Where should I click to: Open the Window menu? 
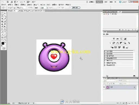point(61,5)
